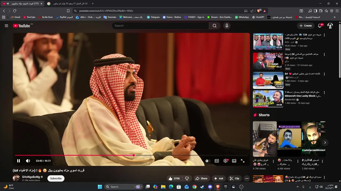Open YouTube notifications bell
Image resolution: width=341 pixels, height=191 pixels.
tap(320, 26)
